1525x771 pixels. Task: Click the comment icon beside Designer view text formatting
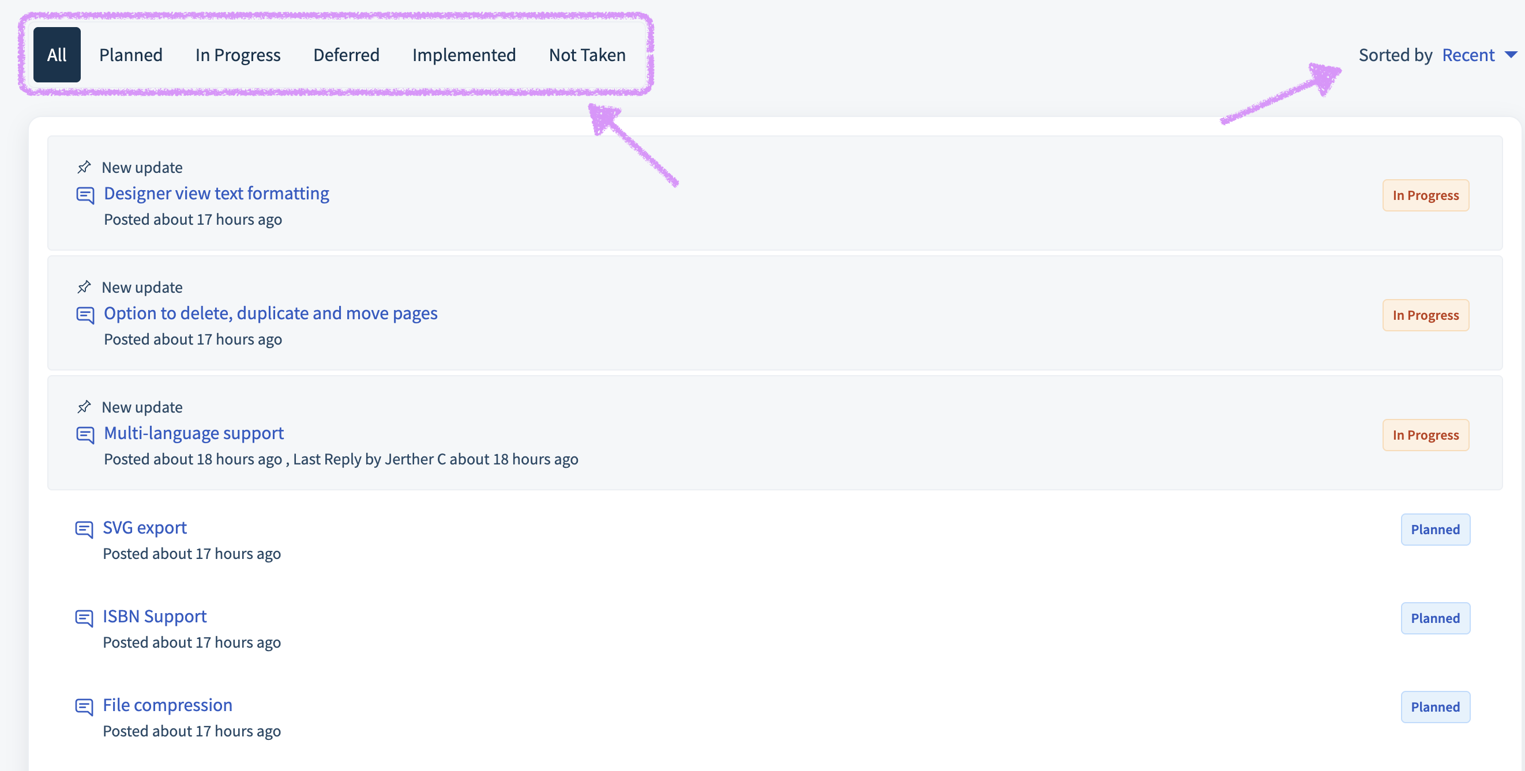click(85, 195)
